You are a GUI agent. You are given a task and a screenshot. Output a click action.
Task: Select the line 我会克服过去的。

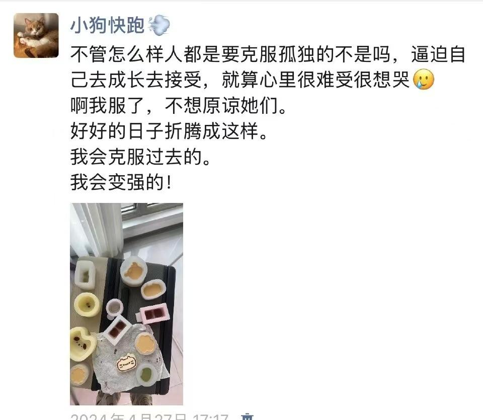point(140,157)
